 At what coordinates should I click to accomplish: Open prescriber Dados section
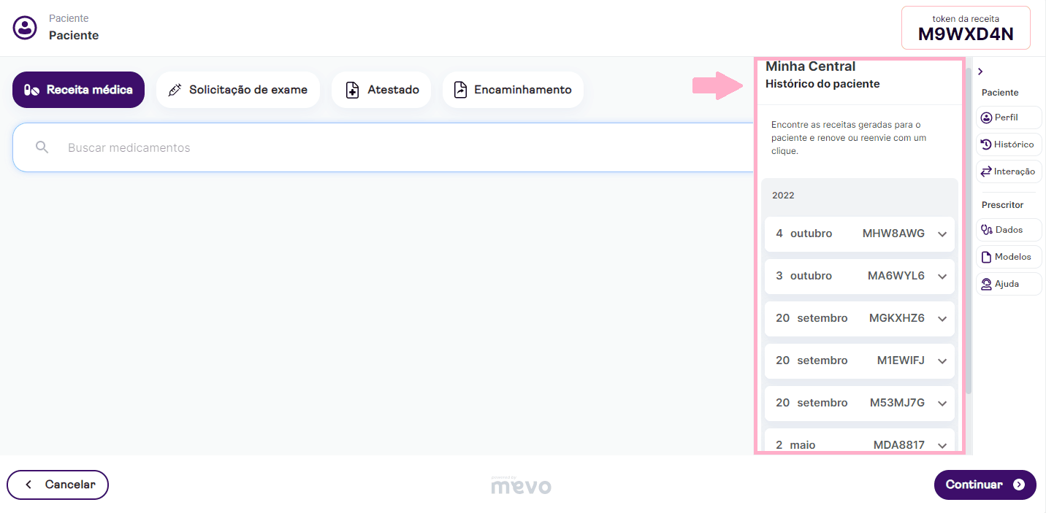pos(1008,230)
